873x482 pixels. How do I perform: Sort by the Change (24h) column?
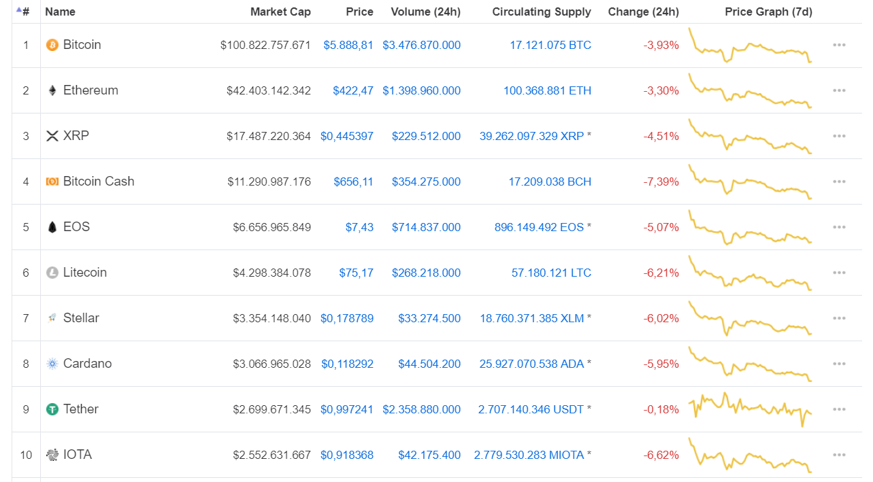tap(643, 12)
